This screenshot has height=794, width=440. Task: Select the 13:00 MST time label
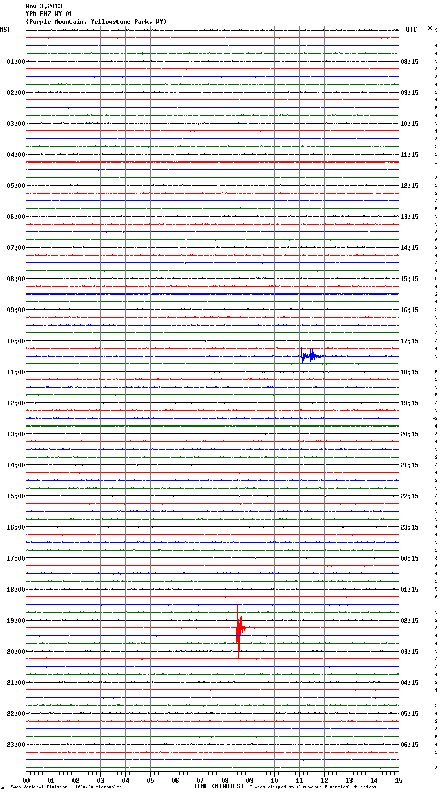pyautogui.click(x=16, y=434)
